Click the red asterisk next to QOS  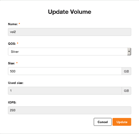point(17,43)
